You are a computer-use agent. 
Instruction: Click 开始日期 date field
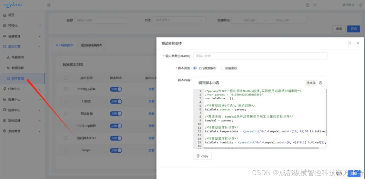coord(249,20)
